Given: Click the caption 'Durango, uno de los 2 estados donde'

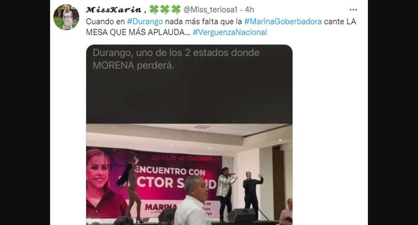Looking at the screenshot, I should [176, 53].
